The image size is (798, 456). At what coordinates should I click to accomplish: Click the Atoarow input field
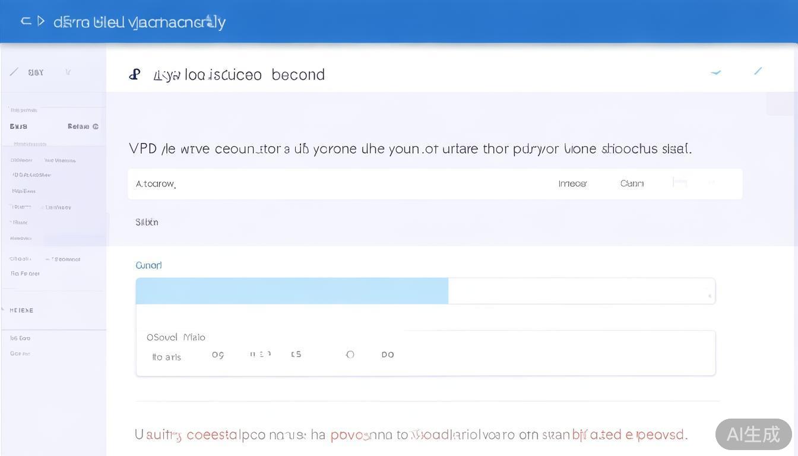(x=332, y=184)
